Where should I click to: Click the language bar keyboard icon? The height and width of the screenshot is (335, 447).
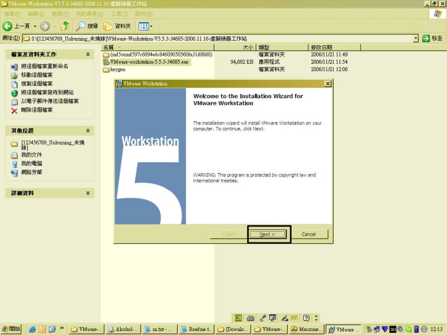(x=250, y=318)
